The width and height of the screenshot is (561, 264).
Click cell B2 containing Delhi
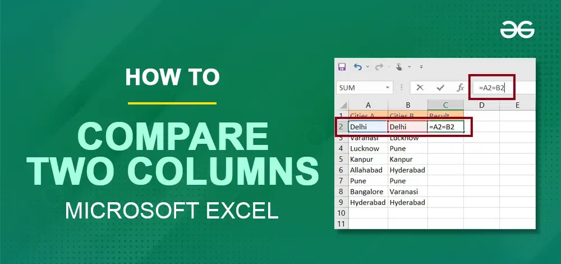tap(408, 127)
